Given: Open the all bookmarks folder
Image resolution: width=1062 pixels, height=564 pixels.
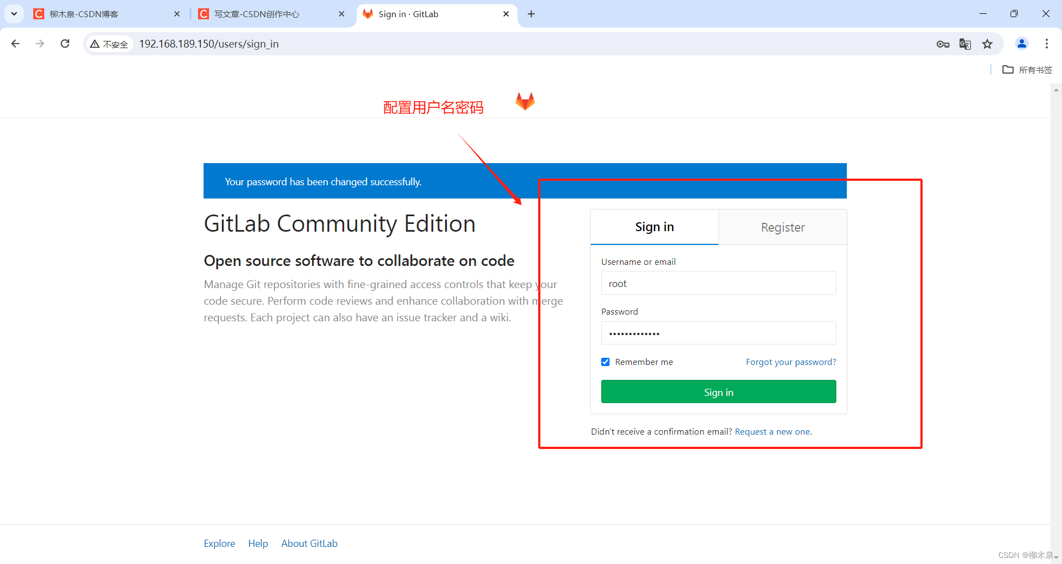Looking at the screenshot, I should (x=1028, y=70).
